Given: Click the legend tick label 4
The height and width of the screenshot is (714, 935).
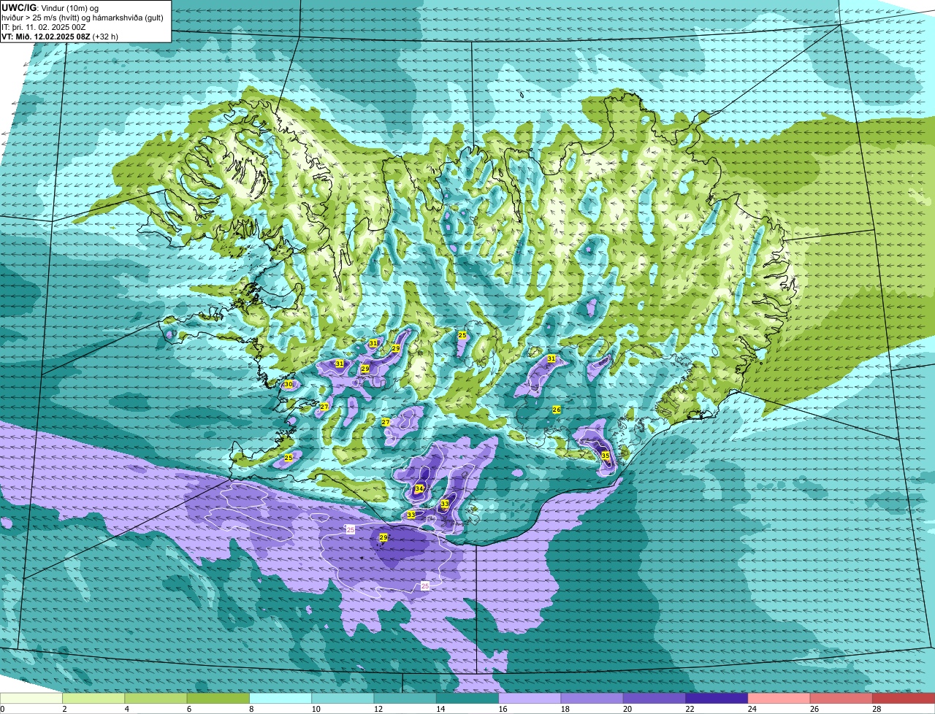Looking at the screenshot, I should [x=126, y=709].
